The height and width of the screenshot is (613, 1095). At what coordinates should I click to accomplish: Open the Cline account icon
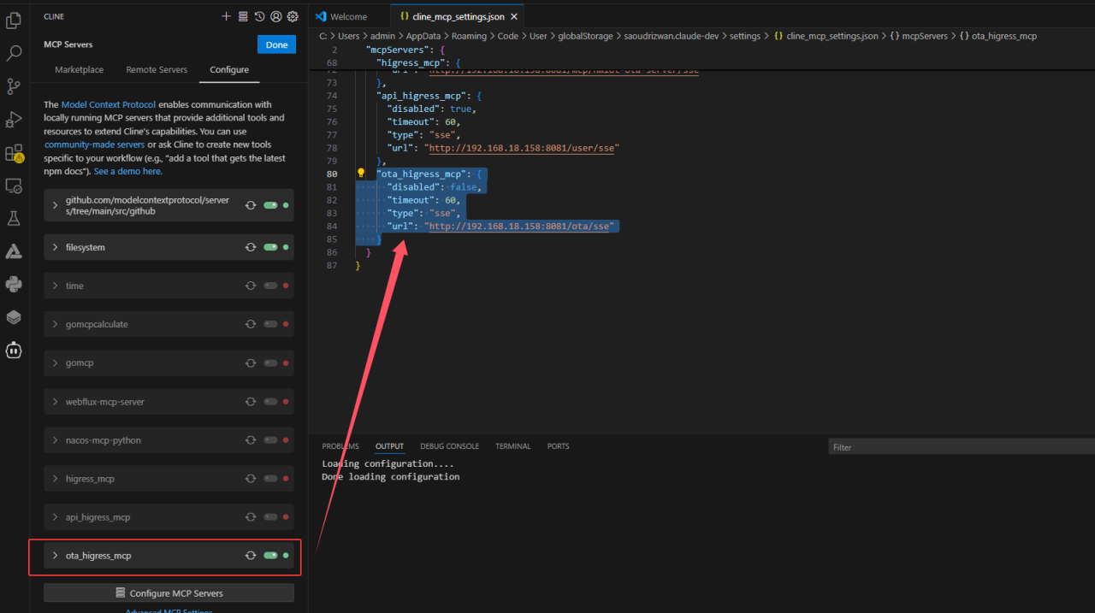coord(275,16)
